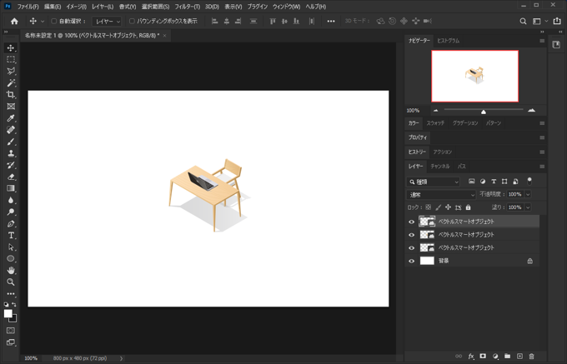
Task: Hide the second ベクトルスマートオブジェクト layer
Action: point(411,235)
